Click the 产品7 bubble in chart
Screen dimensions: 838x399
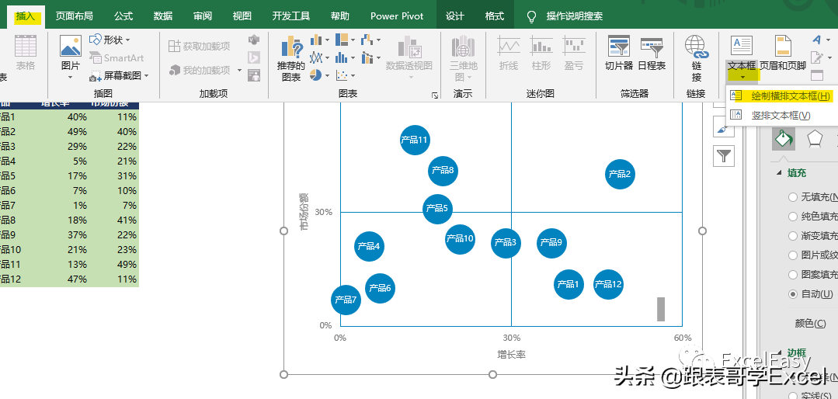(346, 300)
